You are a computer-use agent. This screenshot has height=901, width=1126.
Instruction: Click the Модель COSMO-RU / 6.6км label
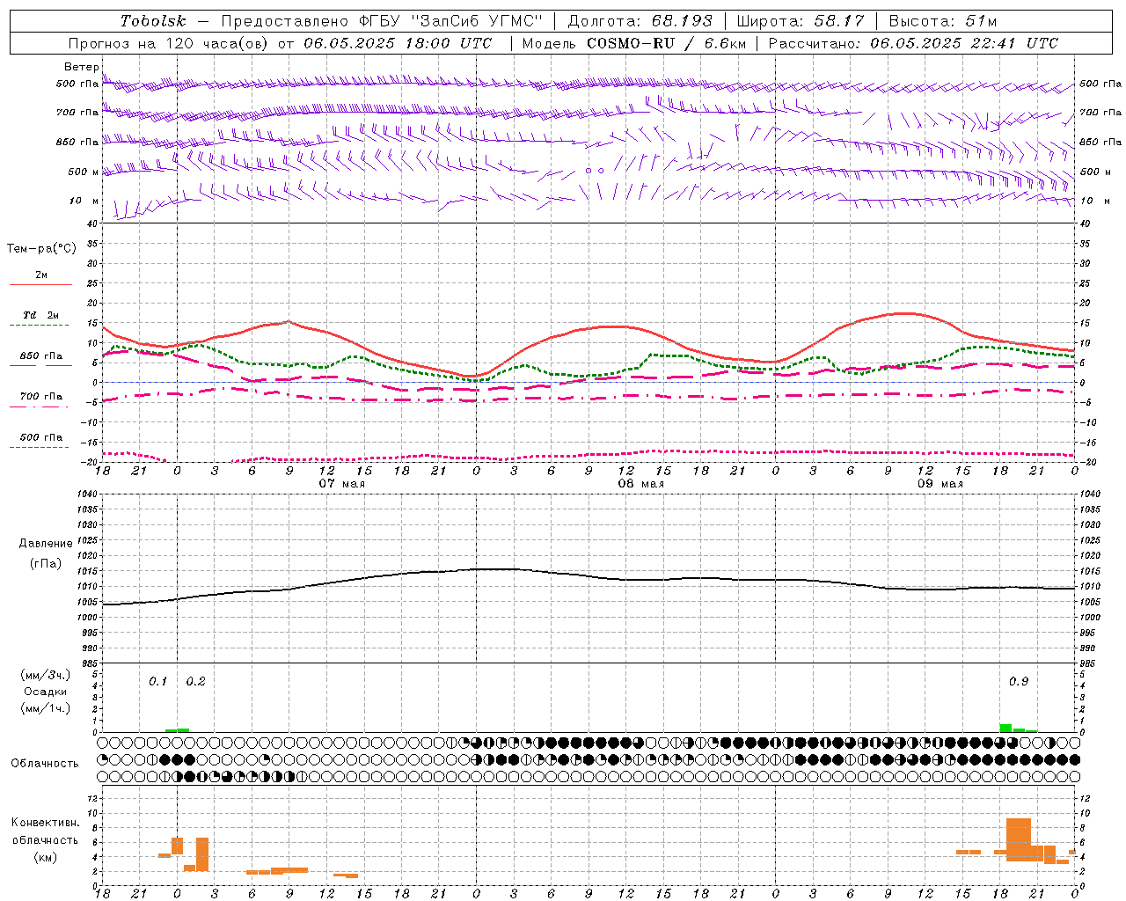pos(634,43)
